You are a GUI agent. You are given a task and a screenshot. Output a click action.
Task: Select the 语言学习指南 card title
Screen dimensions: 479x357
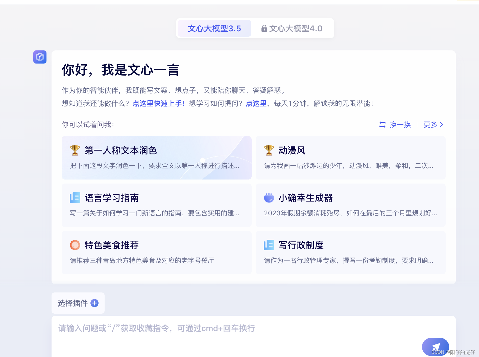point(112,198)
